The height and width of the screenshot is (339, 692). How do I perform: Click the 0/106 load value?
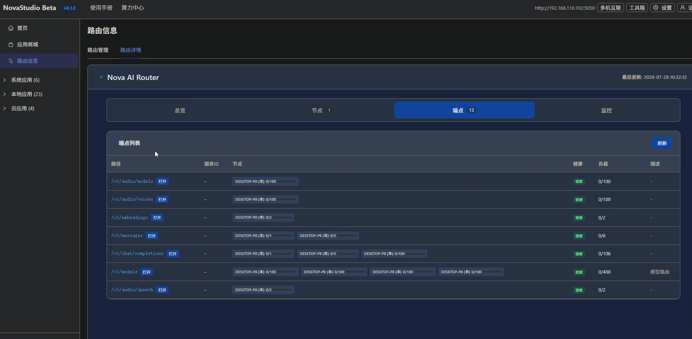(605, 254)
